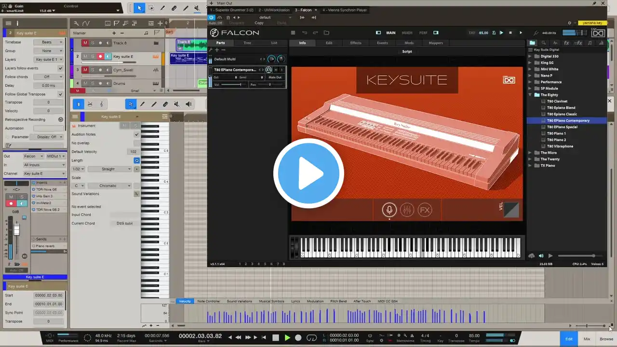Image resolution: width=617 pixels, height=347 pixels.
Task: Switch to Falcon Edit tab
Action: pyautogui.click(x=329, y=43)
